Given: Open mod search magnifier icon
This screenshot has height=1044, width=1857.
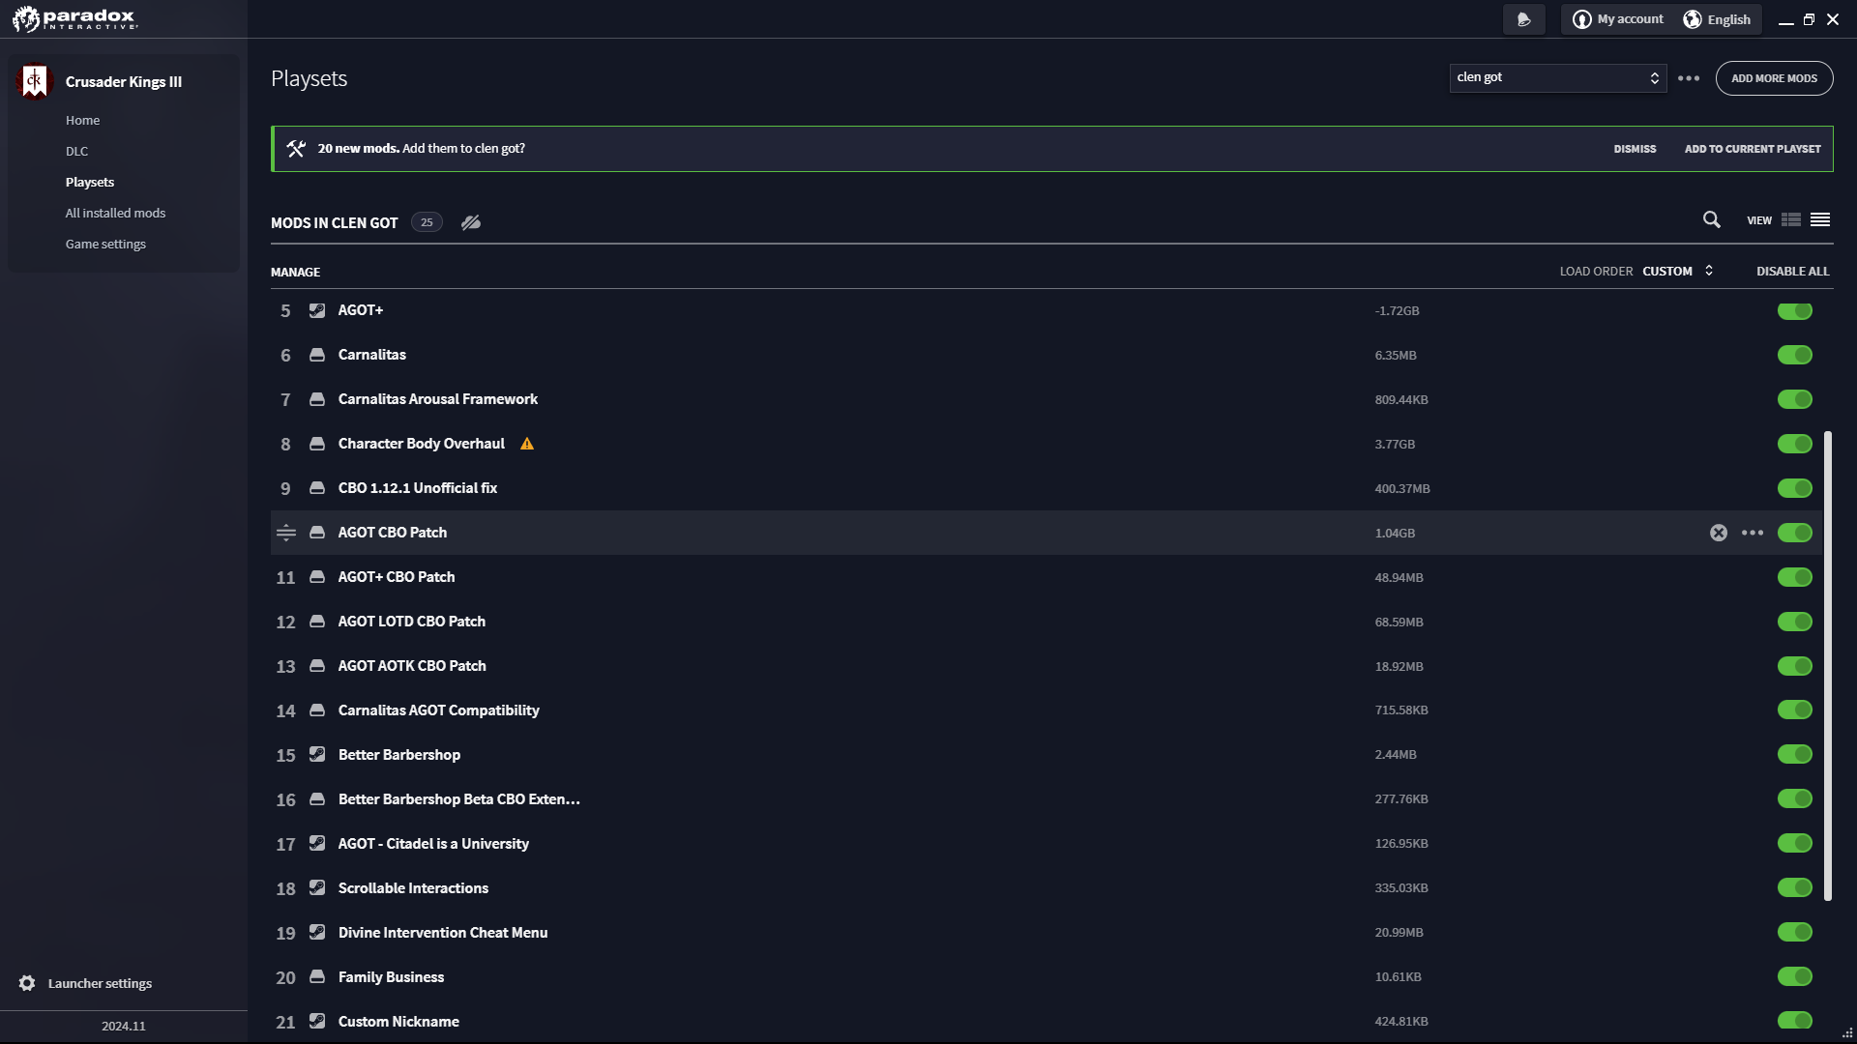Looking at the screenshot, I should point(1711,220).
